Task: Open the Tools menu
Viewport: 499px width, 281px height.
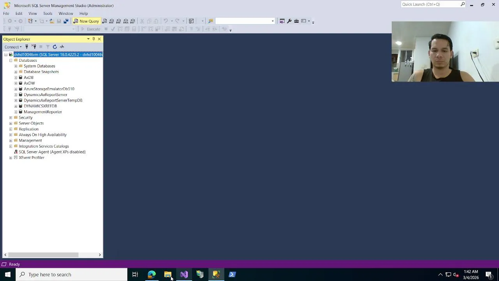Action: tap(48, 13)
